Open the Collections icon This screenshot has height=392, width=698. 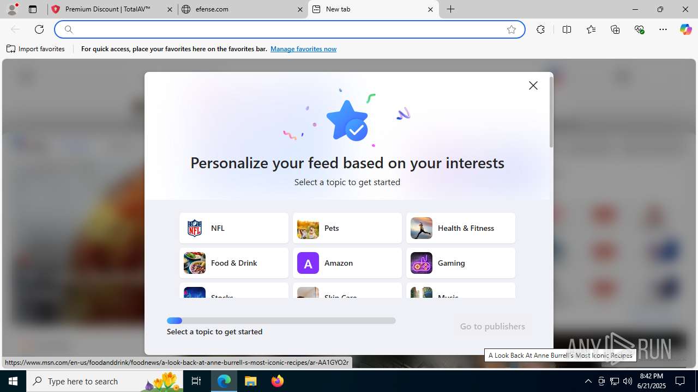[615, 29]
